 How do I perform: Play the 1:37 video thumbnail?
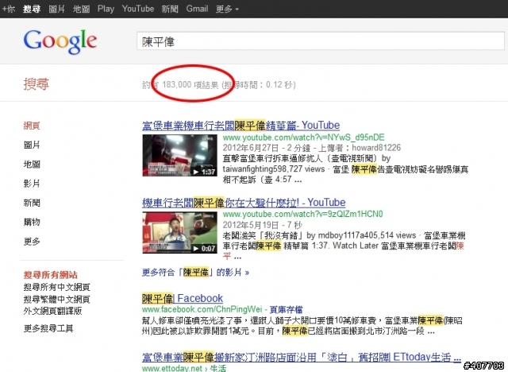180,155
